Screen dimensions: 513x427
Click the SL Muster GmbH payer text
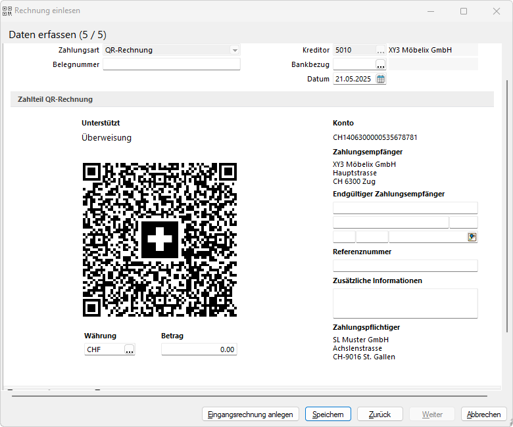pos(360,340)
